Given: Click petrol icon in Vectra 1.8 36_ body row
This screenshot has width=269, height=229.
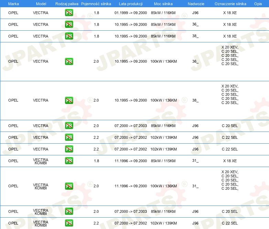Looking at the screenshot, I should click(x=69, y=24).
